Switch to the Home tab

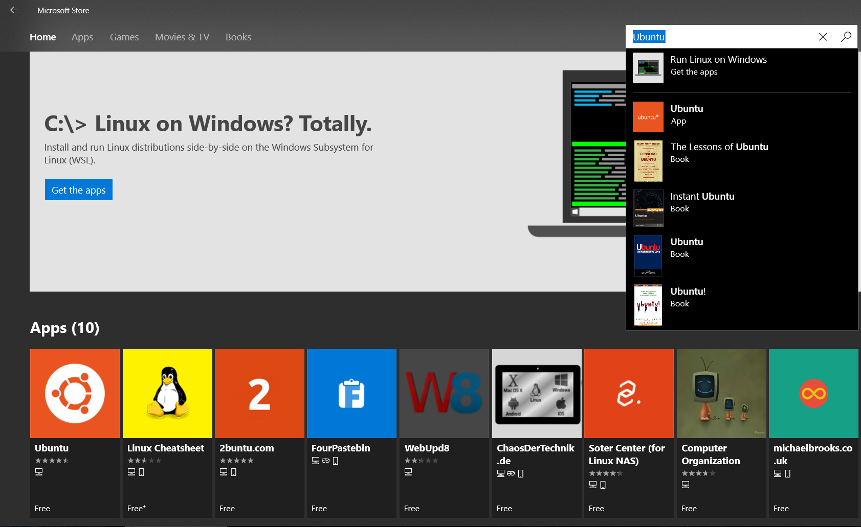point(43,37)
